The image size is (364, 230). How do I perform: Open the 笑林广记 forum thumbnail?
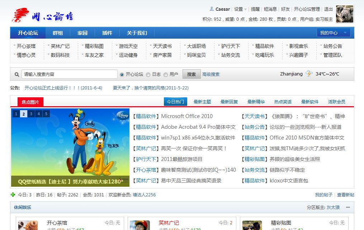140,225
